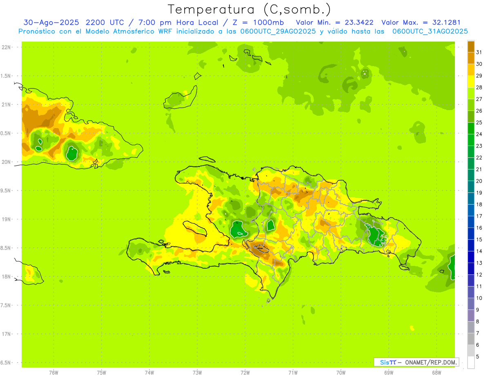Pick the color bar segment between 20 and 21

(471, 175)
